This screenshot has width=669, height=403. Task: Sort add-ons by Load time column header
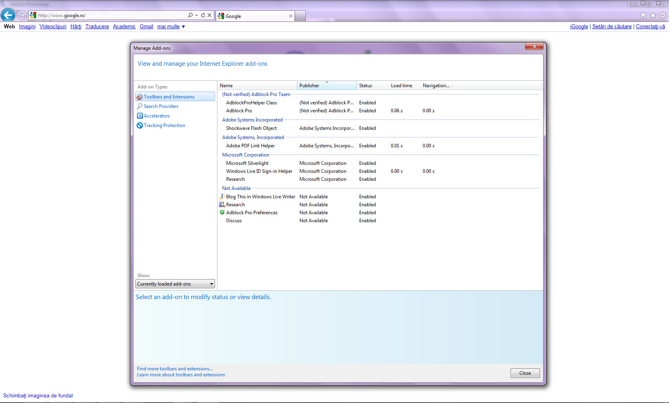[x=405, y=86]
